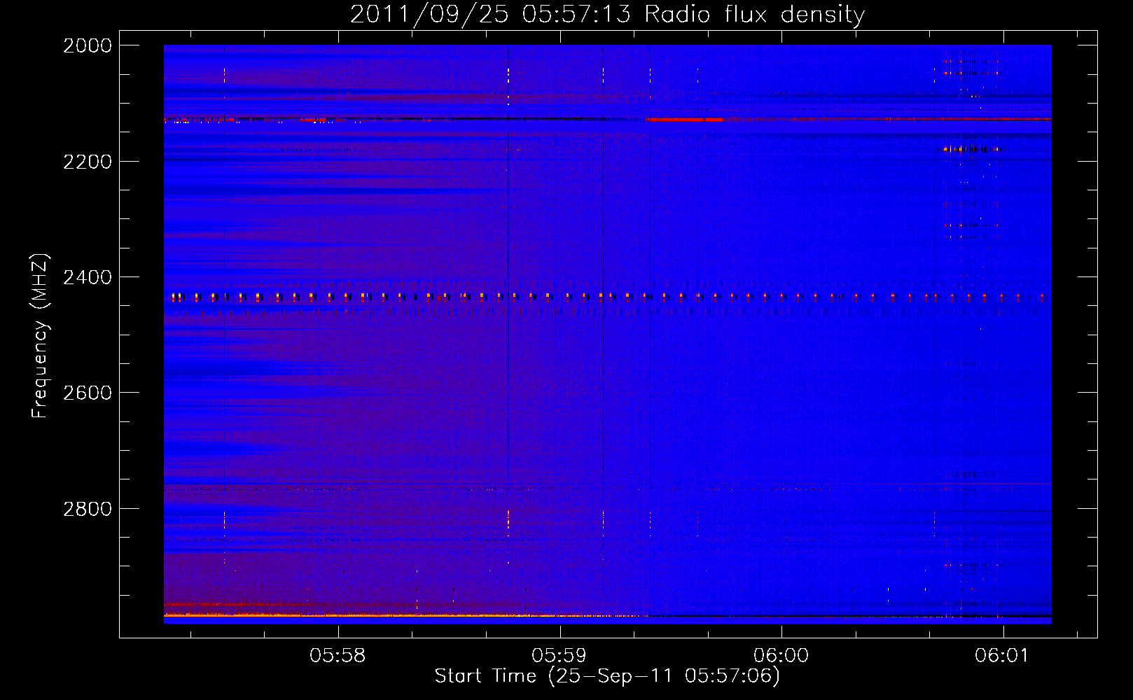Select the 2800 frequency tick label

pos(88,509)
